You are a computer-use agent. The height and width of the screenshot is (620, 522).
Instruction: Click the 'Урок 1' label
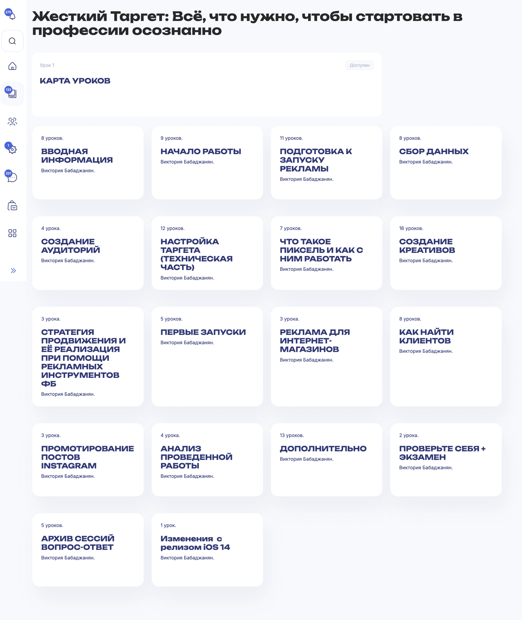coord(47,65)
